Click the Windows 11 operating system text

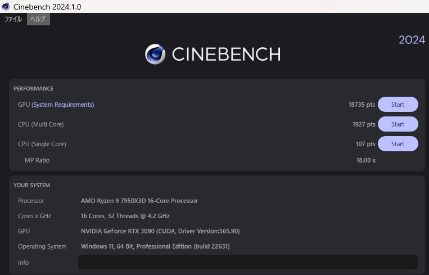click(155, 246)
